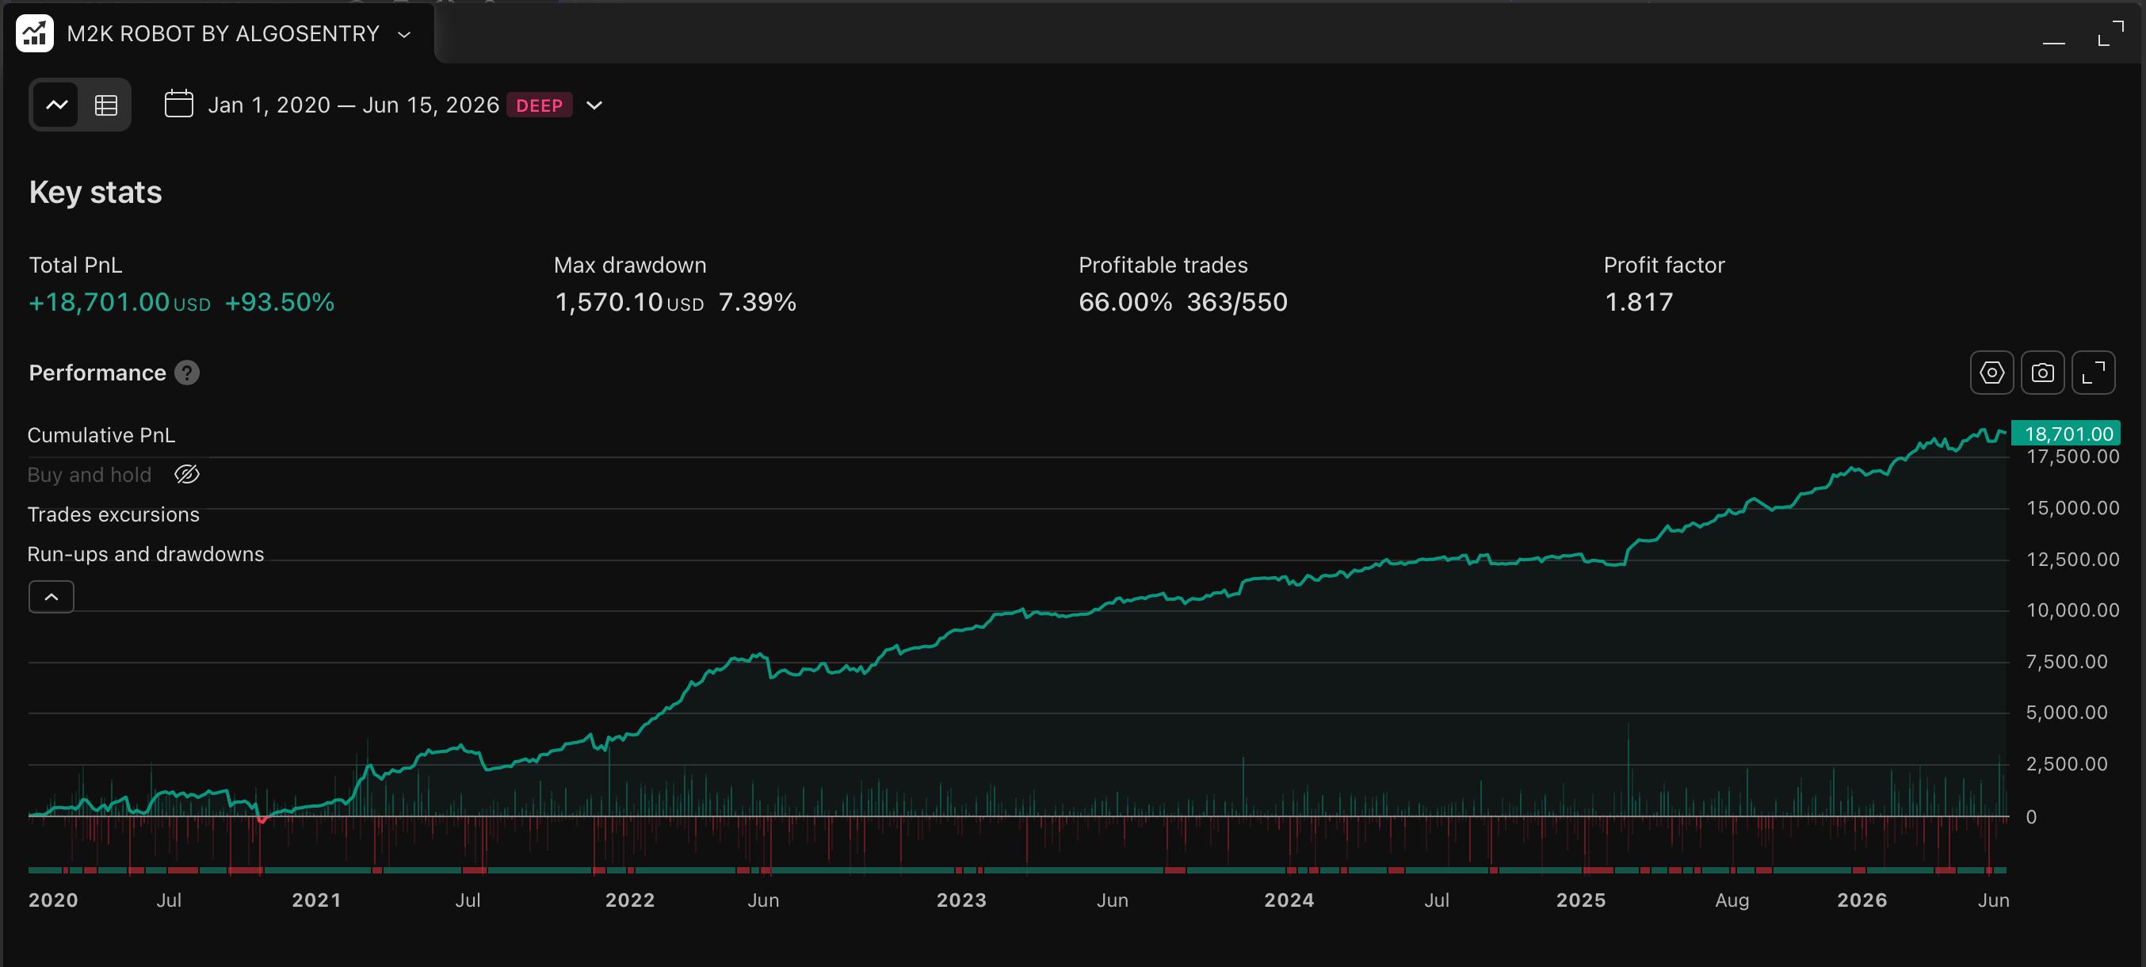The image size is (2146, 967).
Task: Collapse the chart legend with the up chevron
Action: (x=52, y=596)
